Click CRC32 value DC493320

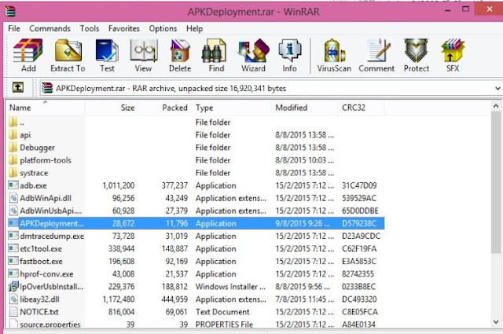point(359,299)
